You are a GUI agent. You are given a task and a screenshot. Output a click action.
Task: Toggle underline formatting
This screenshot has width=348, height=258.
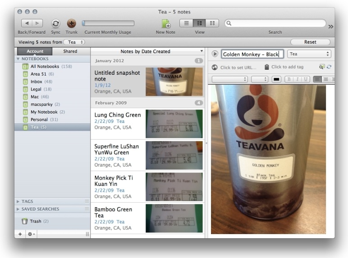(x=306, y=79)
